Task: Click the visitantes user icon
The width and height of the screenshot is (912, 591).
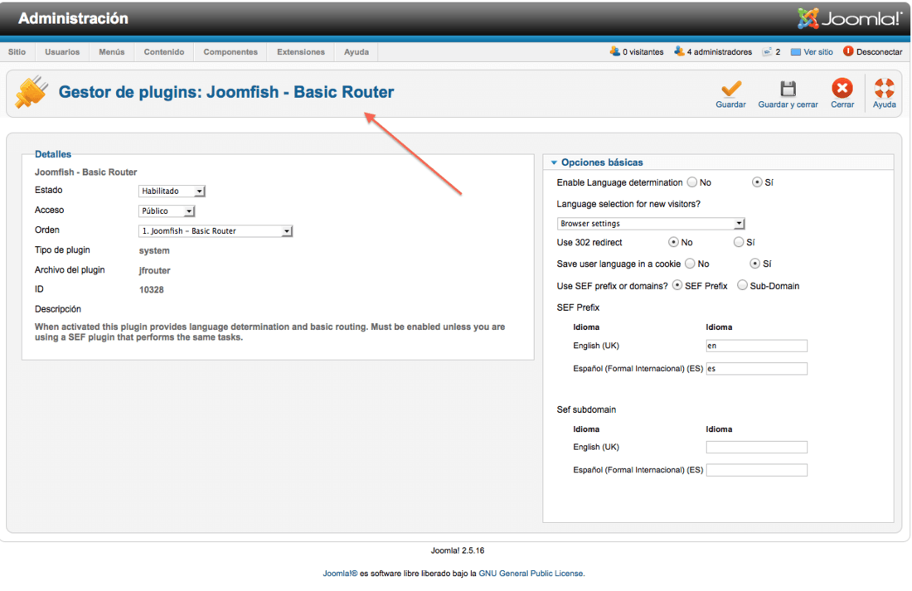Action: (x=615, y=51)
